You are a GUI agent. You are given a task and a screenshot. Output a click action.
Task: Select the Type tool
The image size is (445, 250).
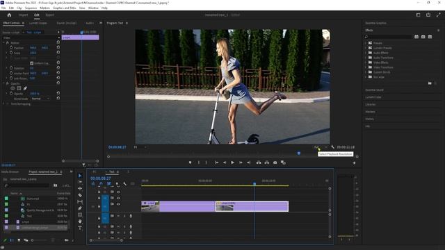point(80,228)
